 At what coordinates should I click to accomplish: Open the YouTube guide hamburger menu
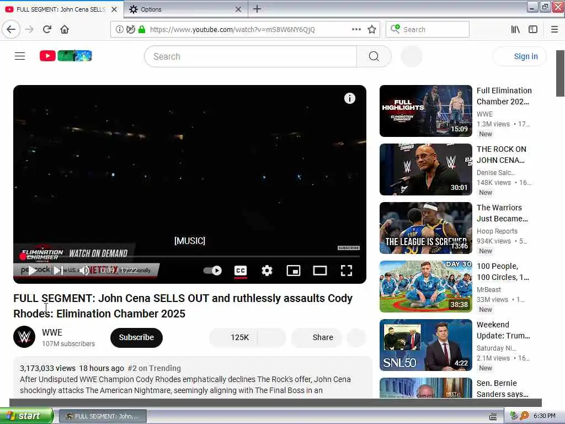click(20, 56)
